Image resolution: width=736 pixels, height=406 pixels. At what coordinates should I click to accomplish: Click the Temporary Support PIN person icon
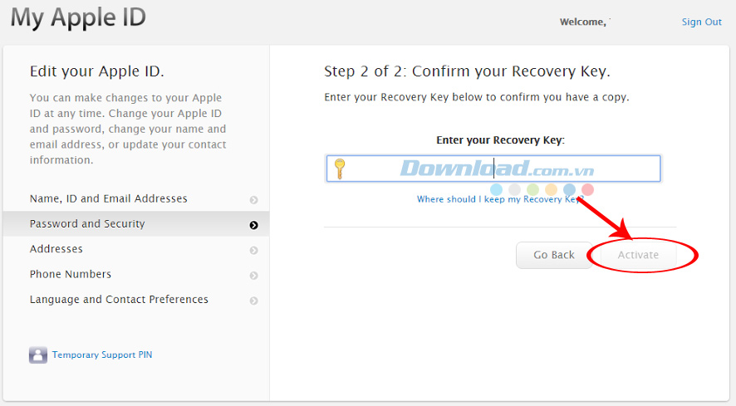pos(38,355)
